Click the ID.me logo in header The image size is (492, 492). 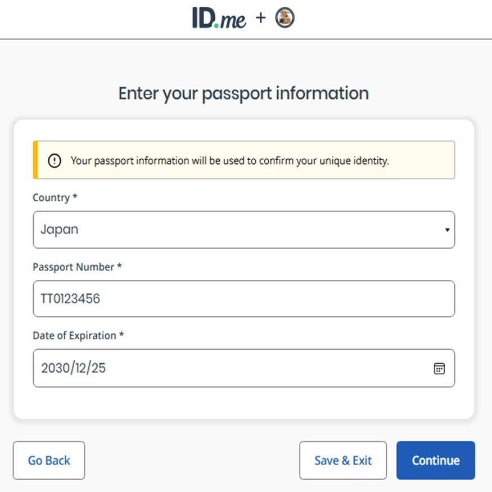tap(219, 19)
